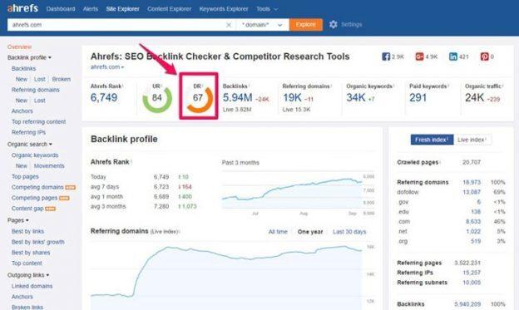Expand the Tools menu dropdown

(x=267, y=9)
